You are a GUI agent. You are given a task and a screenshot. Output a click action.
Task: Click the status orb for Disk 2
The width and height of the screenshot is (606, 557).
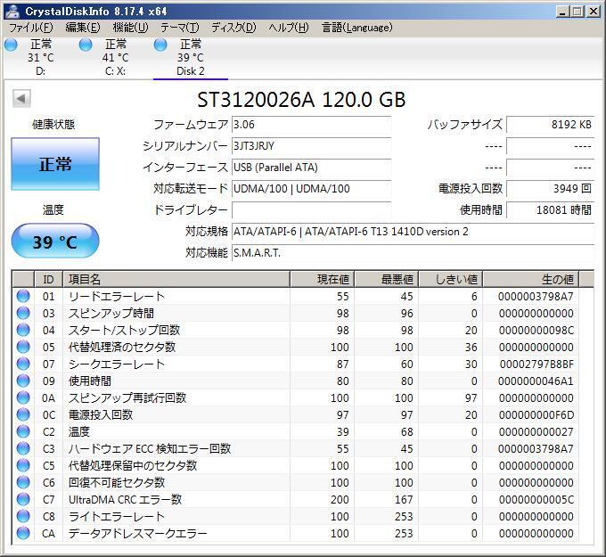160,45
